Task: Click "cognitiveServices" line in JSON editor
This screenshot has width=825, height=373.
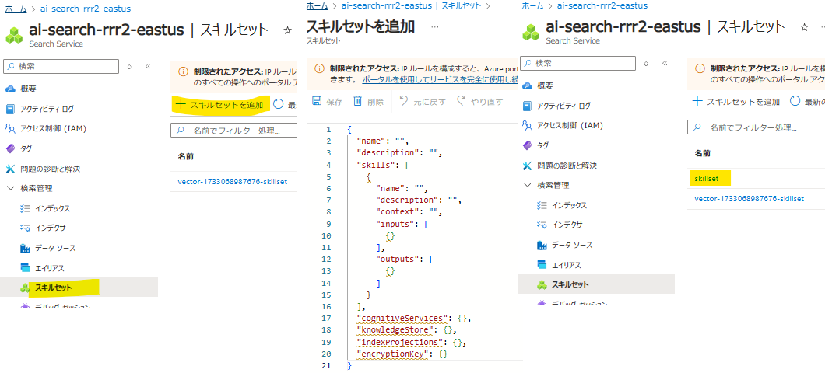Action: [x=413, y=318]
